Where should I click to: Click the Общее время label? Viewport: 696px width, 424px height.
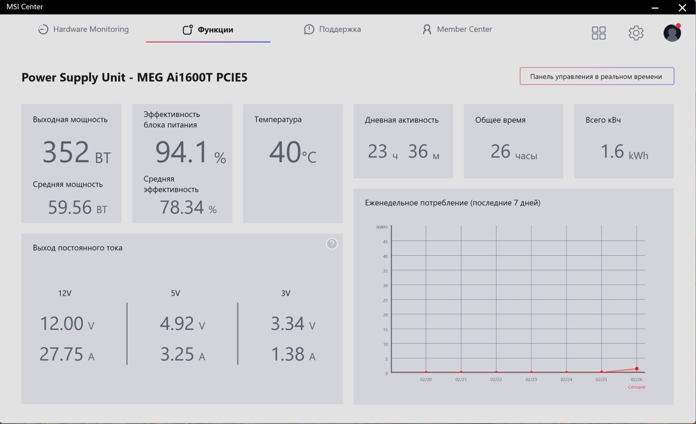point(500,120)
